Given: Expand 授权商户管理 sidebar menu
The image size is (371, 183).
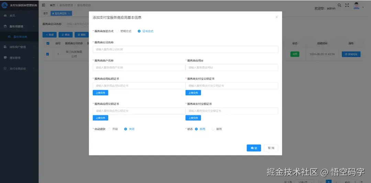Looking at the screenshot, I should coord(19,47).
